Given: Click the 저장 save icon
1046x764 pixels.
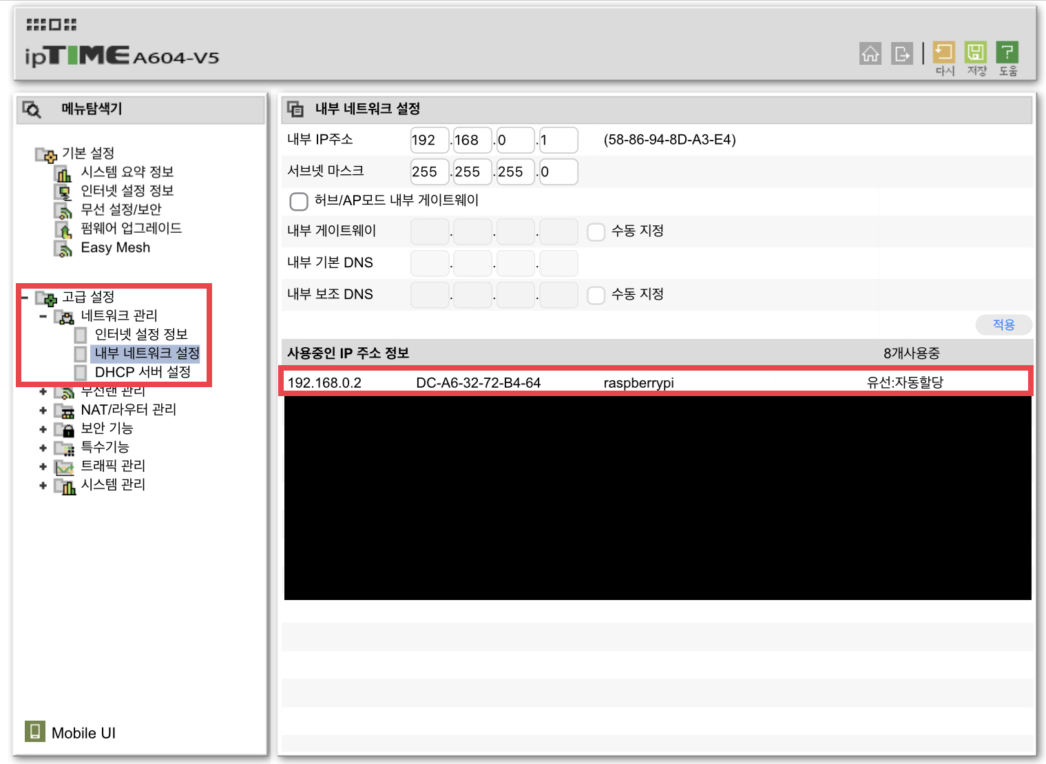Looking at the screenshot, I should 976,53.
